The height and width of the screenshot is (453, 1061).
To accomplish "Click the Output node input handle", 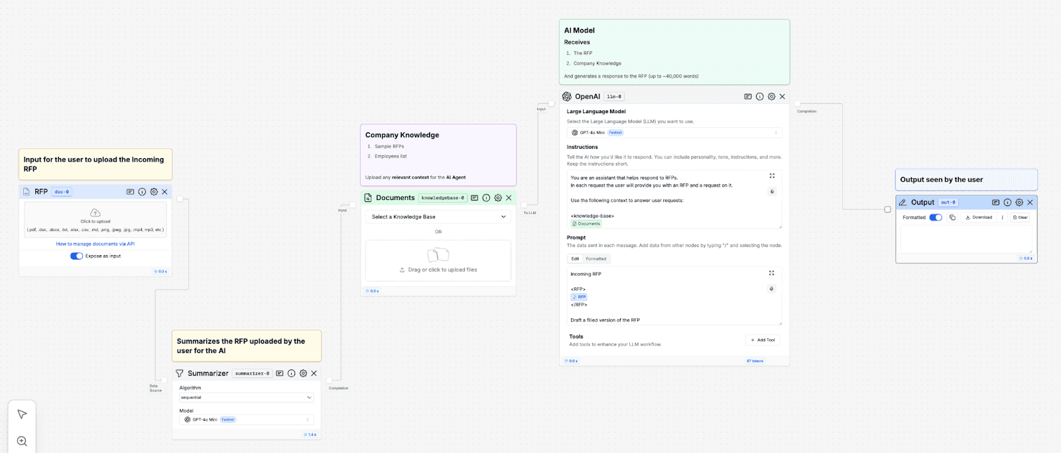I will (888, 209).
